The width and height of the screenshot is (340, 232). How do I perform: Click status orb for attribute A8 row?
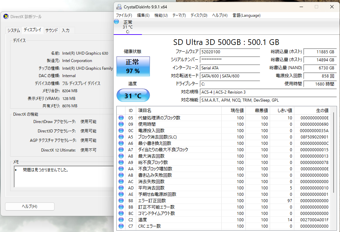pyautogui.click(x=121, y=156)
